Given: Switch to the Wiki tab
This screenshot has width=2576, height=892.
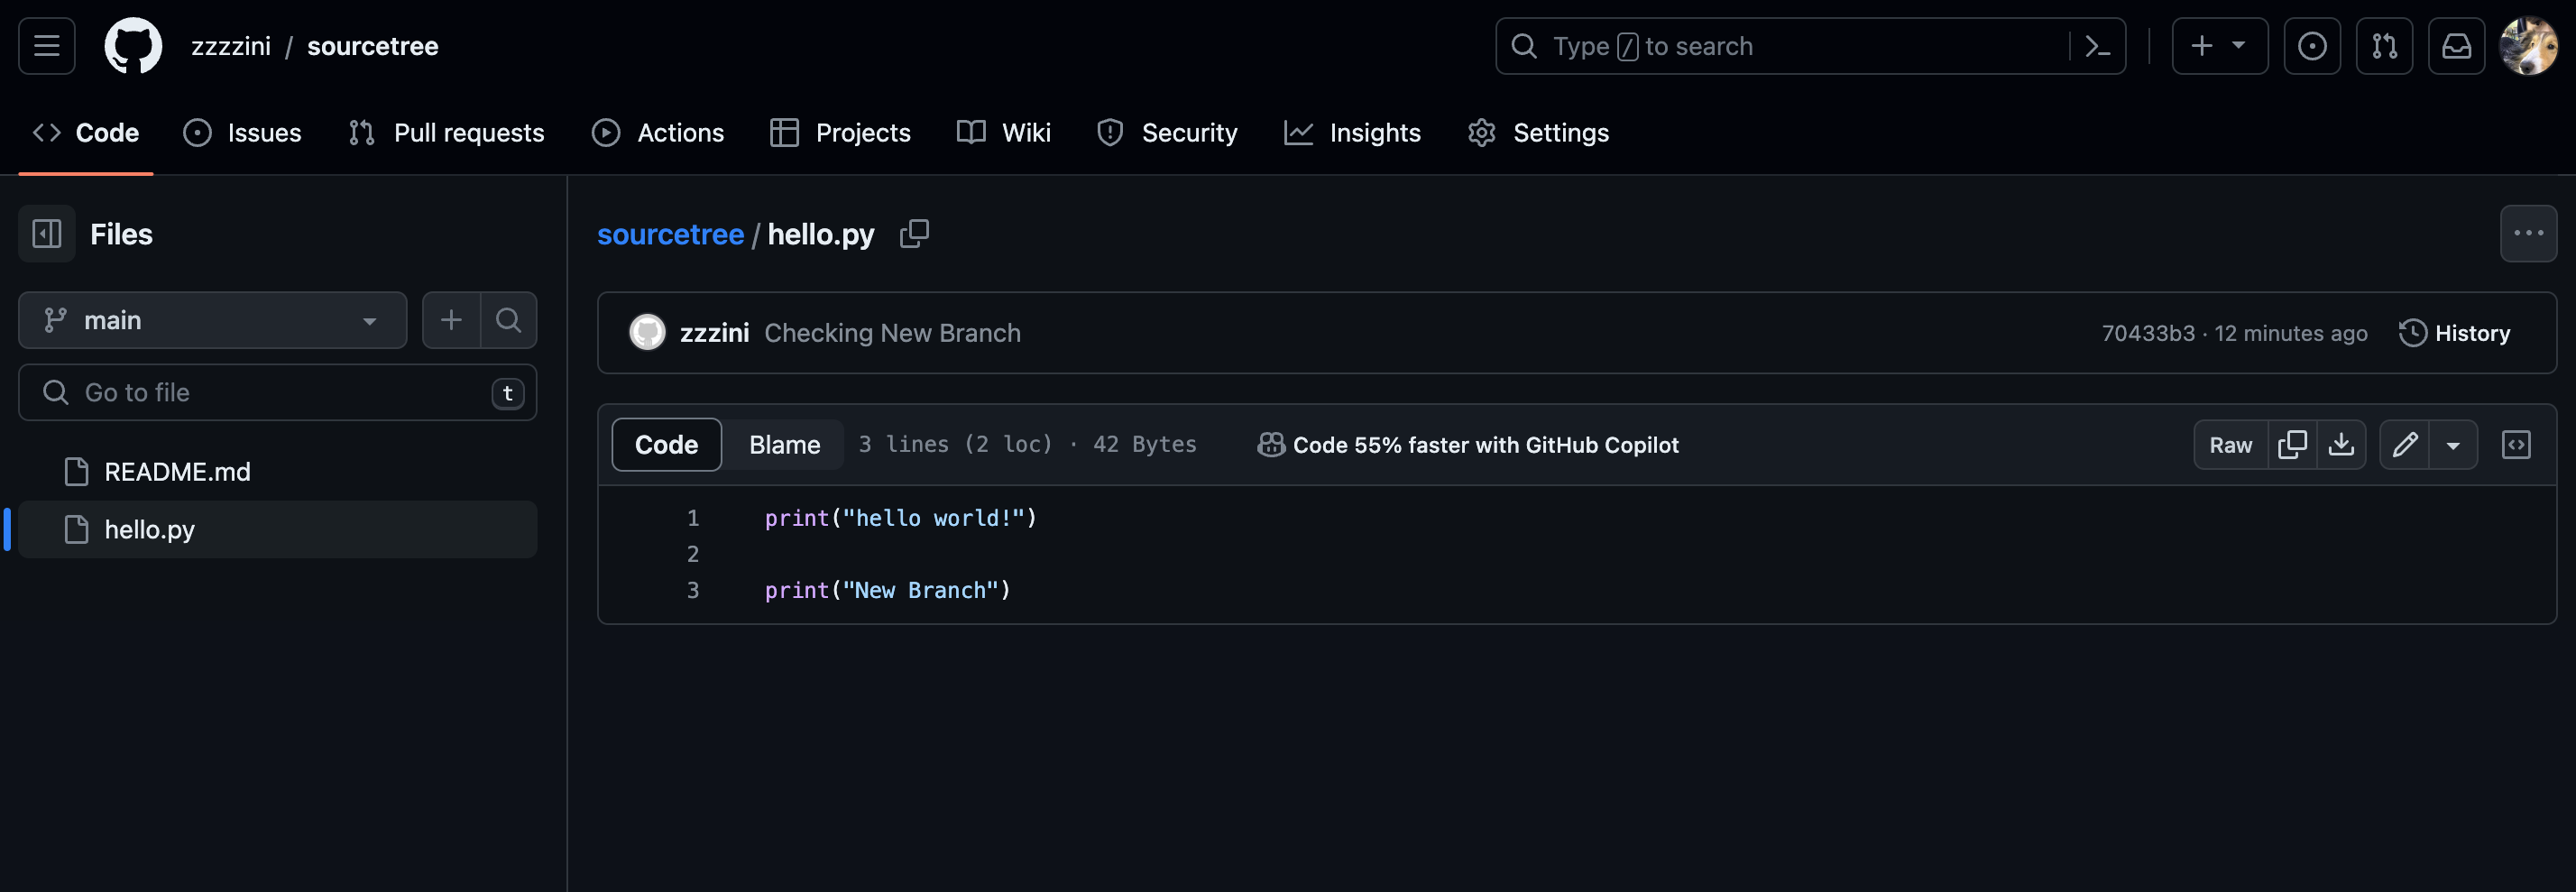Looking at the screenshot, I should 1003,132.
